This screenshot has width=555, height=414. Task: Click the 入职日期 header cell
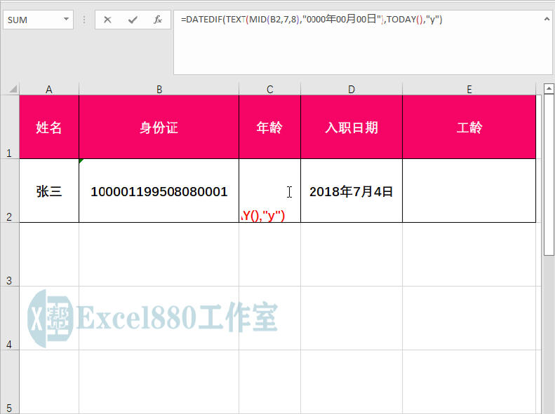tap(352, 127)
